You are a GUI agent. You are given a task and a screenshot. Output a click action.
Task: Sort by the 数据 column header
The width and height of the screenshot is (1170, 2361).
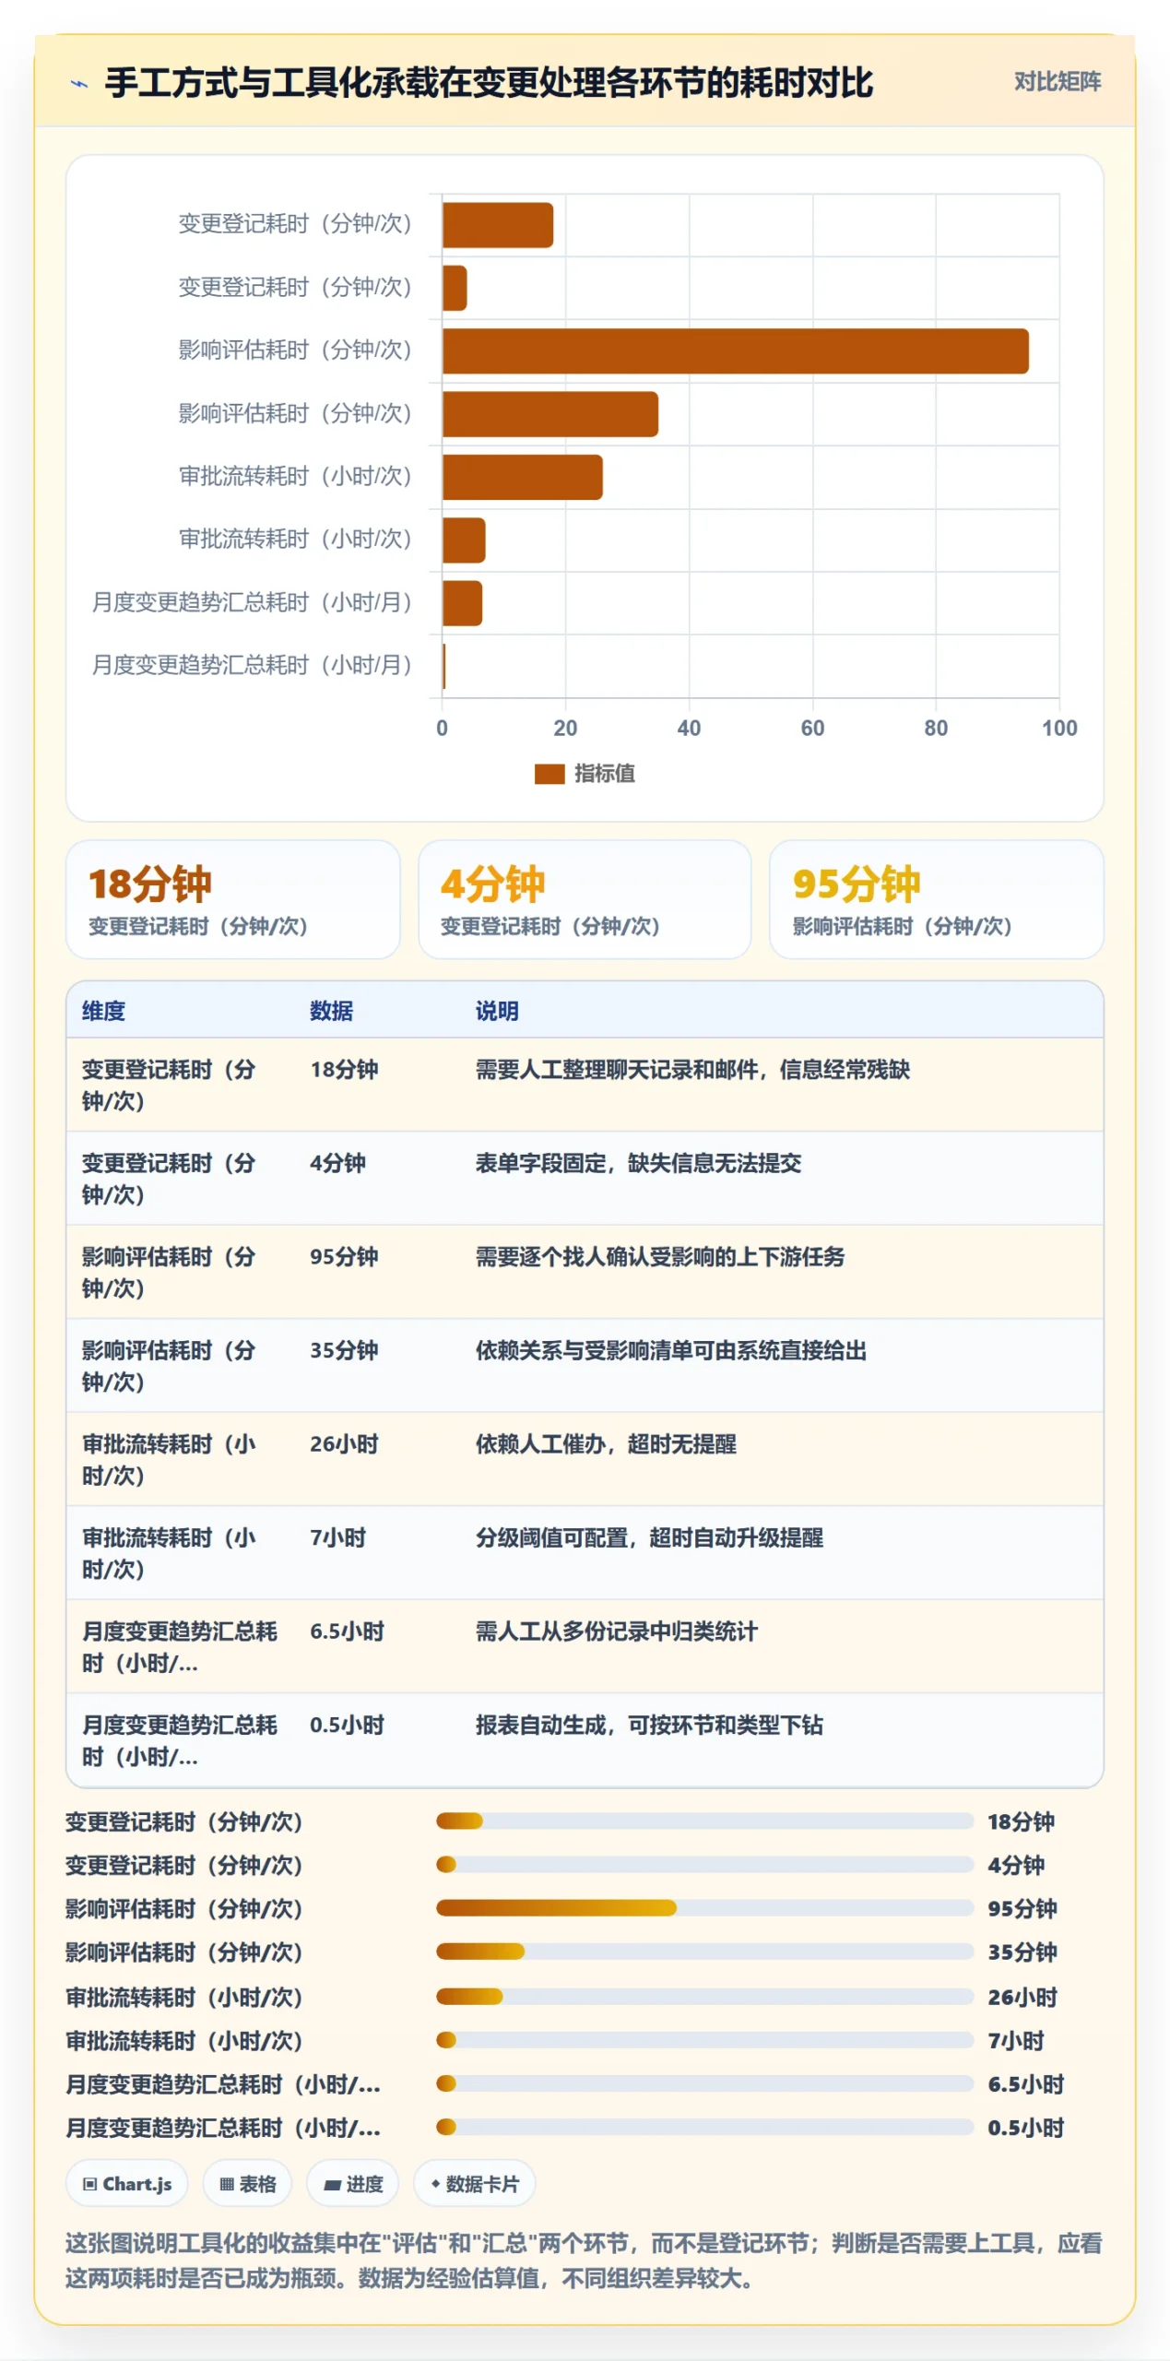click(331, 1010)
